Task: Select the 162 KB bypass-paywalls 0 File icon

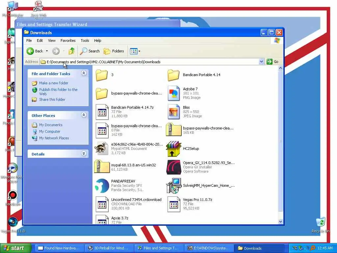Action: [x=102, y=130]
